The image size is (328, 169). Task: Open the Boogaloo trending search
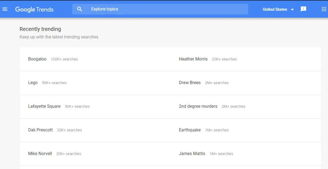coord(37,59)
